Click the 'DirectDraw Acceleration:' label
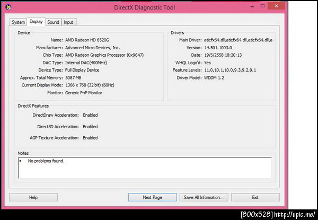The height and width of the screenshot is (220, 318). (56, 115)
